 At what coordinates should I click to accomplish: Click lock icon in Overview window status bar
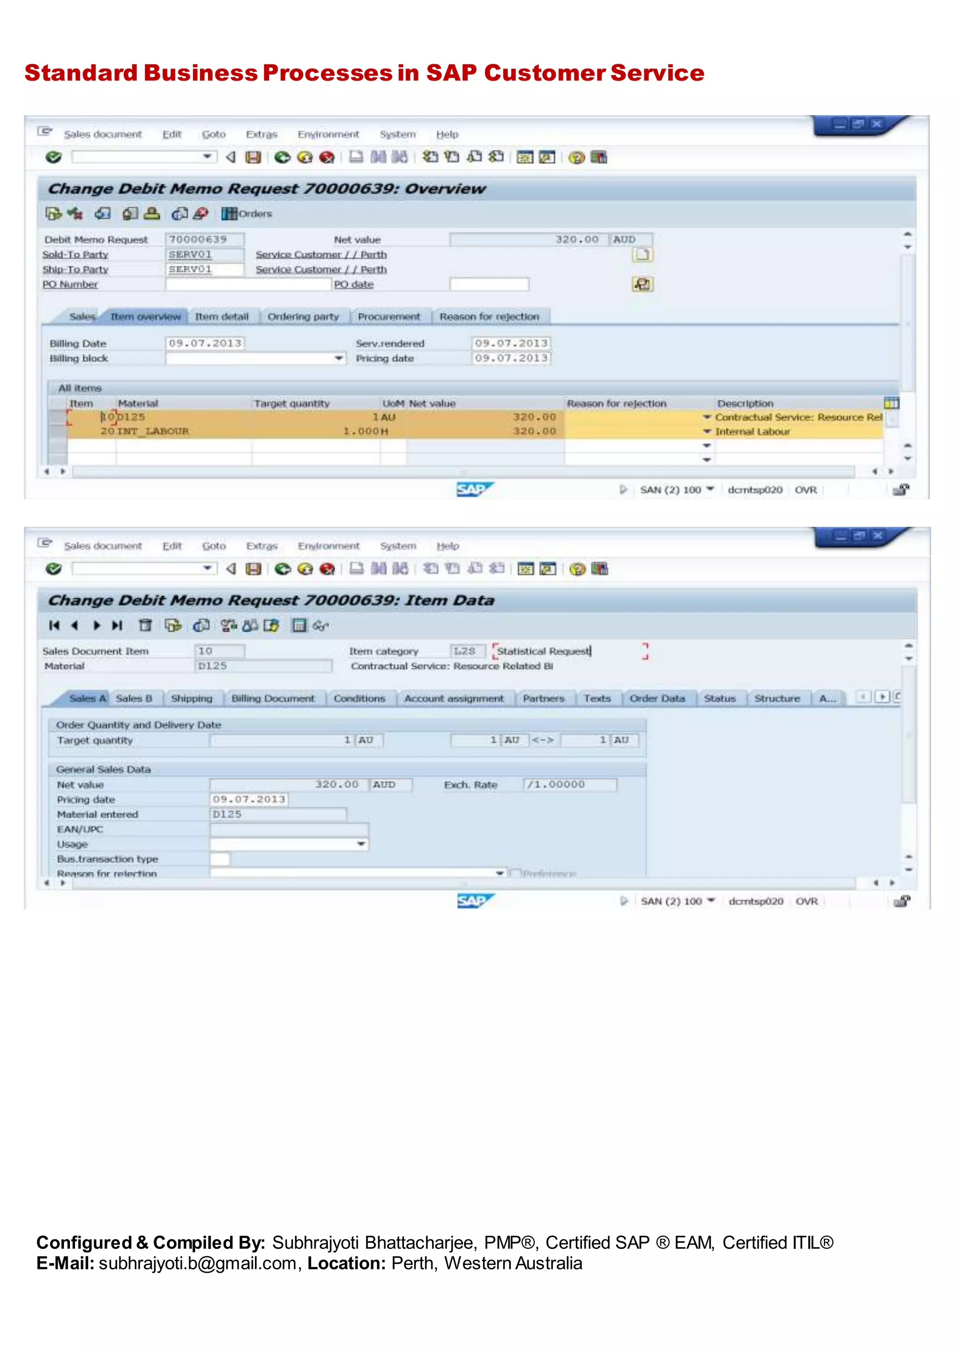point(901,489)
